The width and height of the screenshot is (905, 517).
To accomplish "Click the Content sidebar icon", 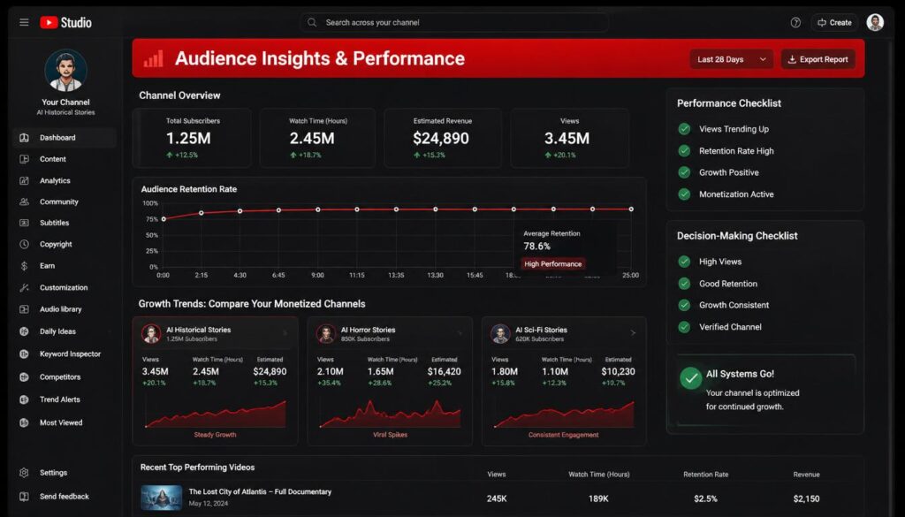I will [24, 159].
